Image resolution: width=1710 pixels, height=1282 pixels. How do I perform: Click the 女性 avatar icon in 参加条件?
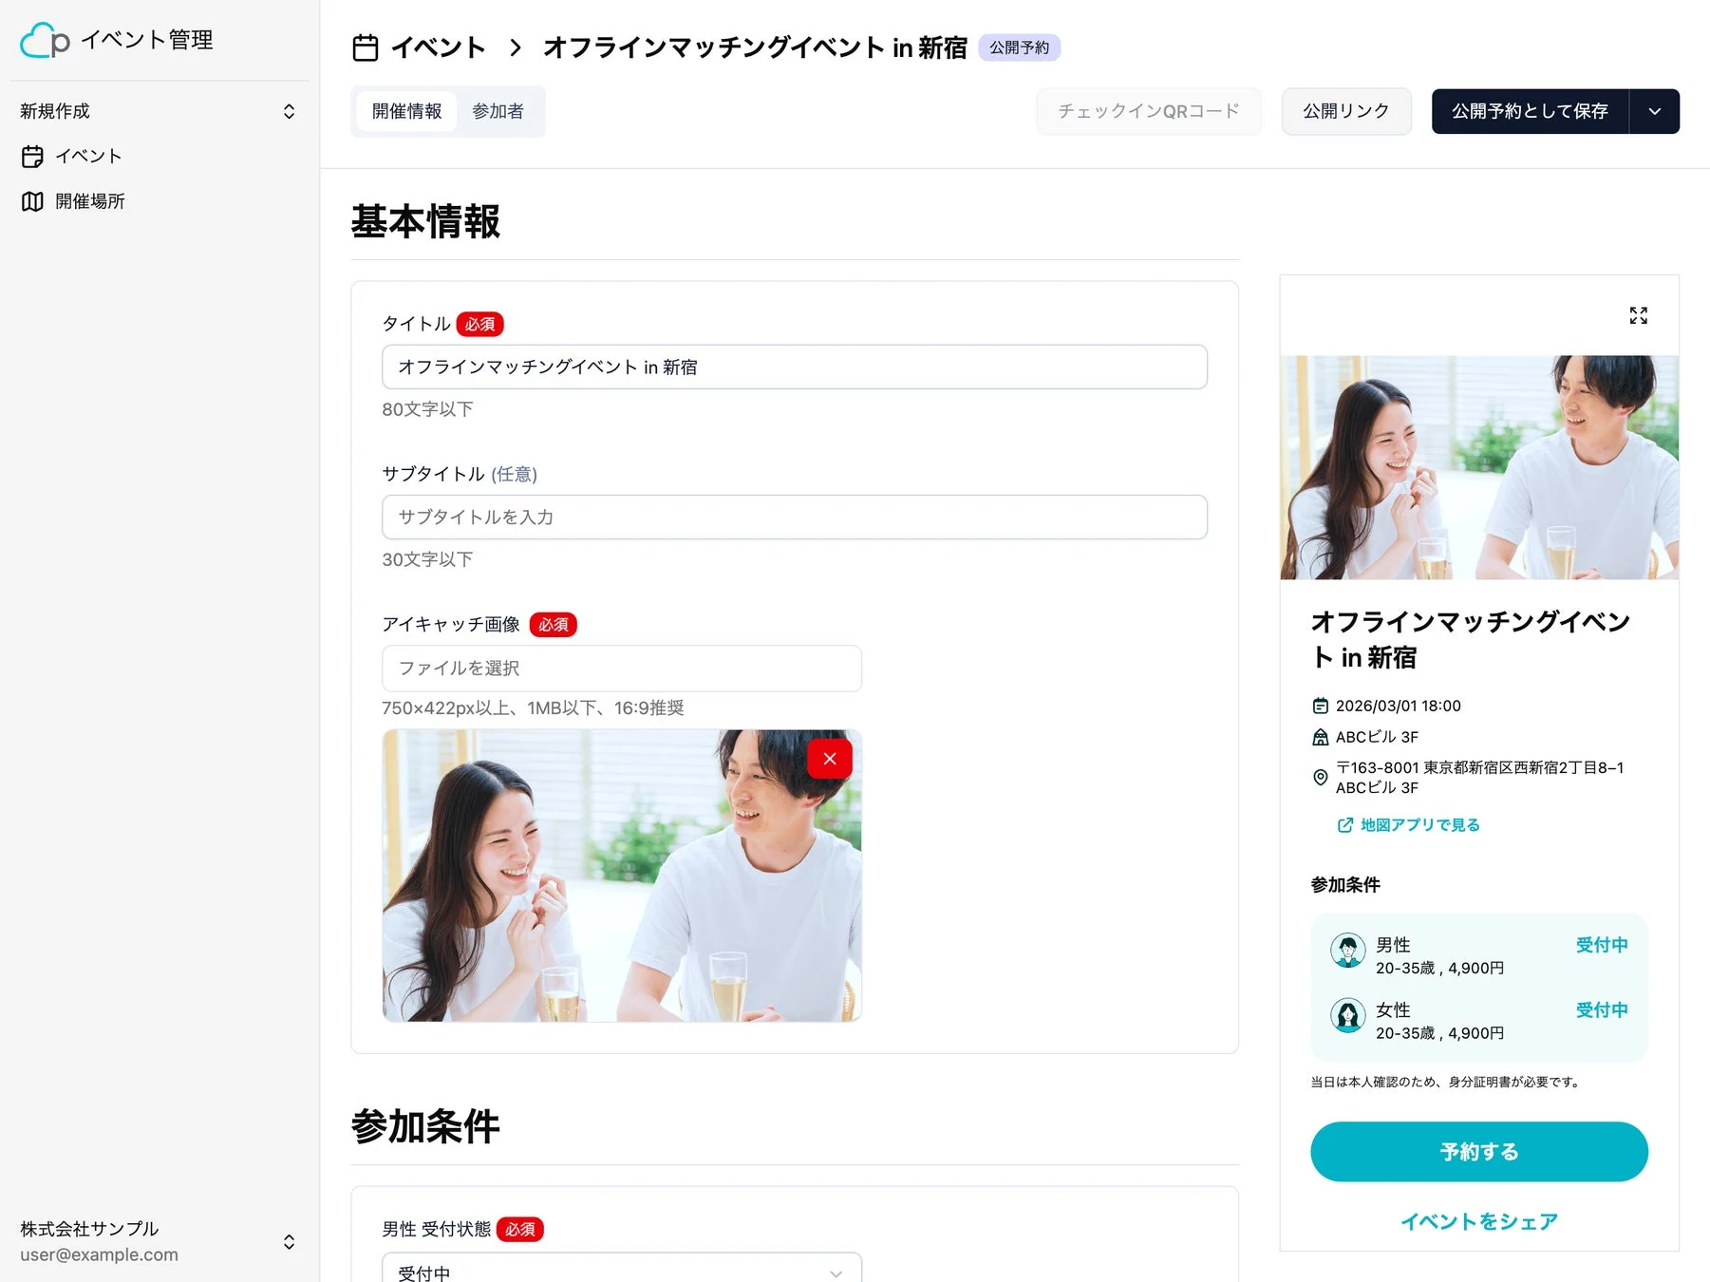tap(1348, 1016)
